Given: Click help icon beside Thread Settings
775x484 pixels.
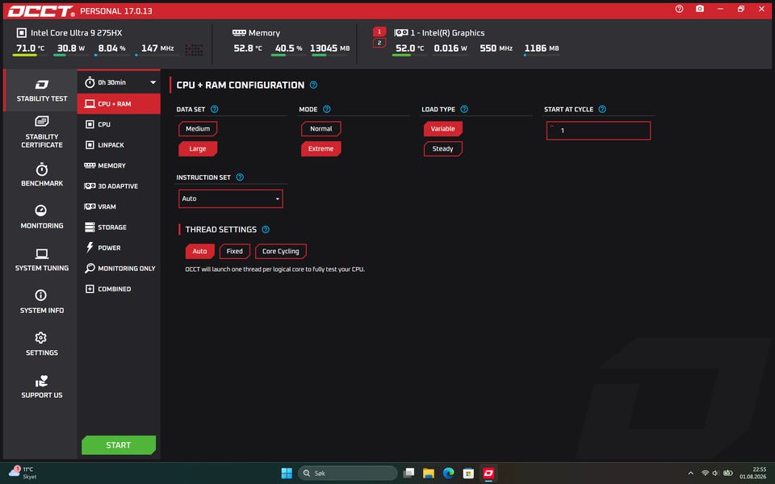Looking at the screenshot, I should point(266,230).
